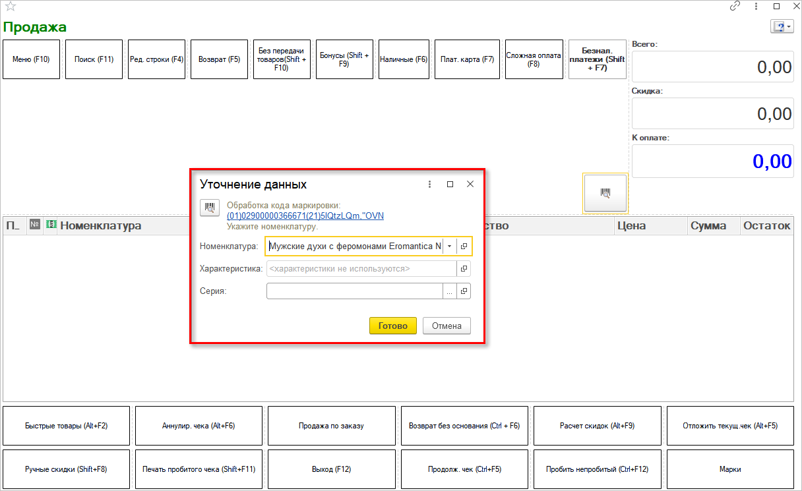
Task: Click Печать пробитого чека (Shift+F11)
Action: click(199, 469)
